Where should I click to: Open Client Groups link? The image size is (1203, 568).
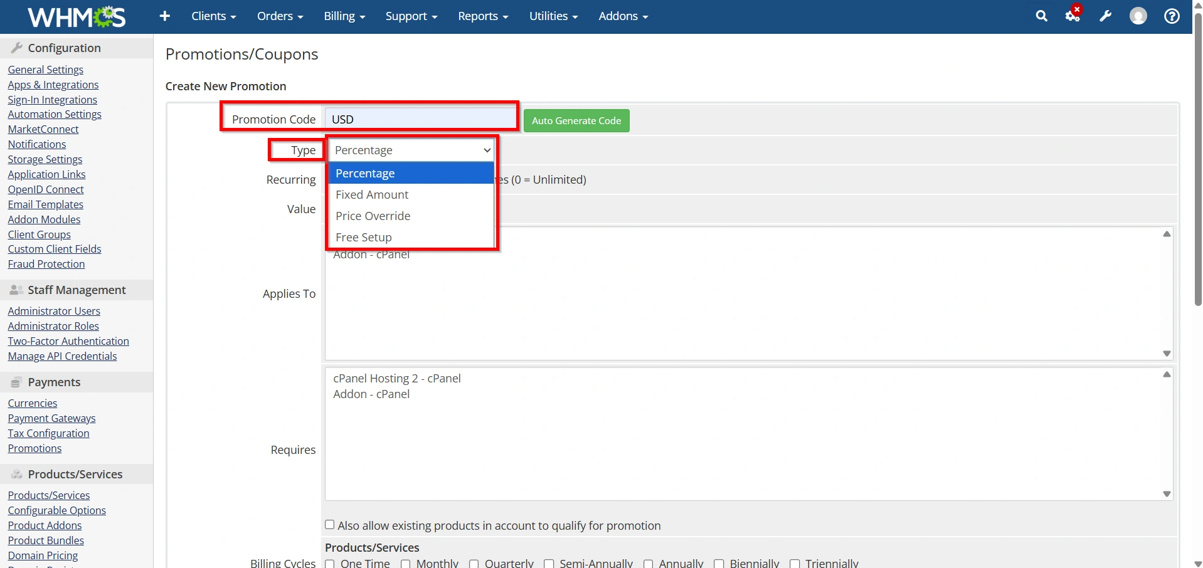tap(39, 234)
